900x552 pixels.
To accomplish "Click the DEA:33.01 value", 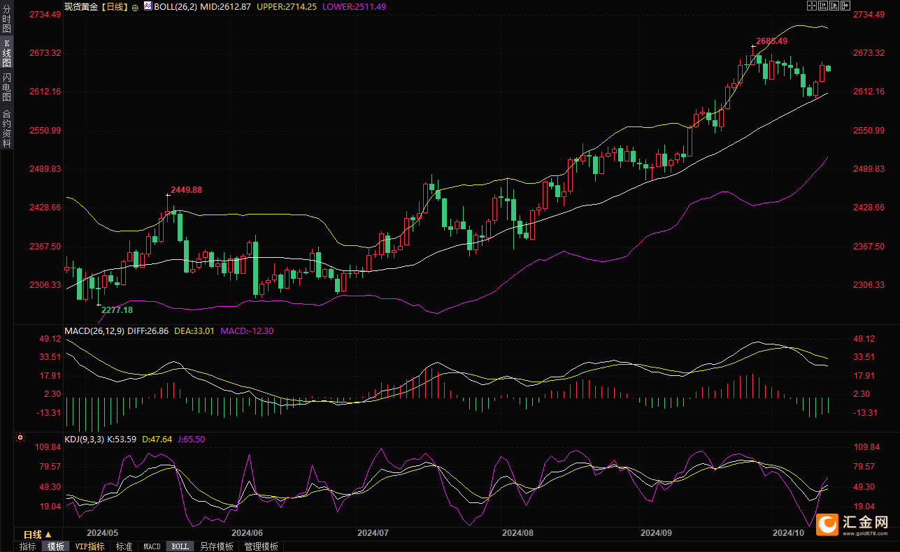I will coord(194,331).
